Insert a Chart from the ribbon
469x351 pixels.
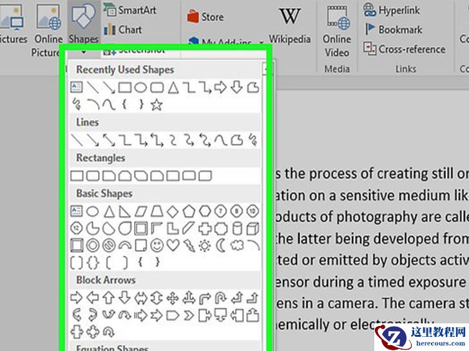[x=122, y=30]
